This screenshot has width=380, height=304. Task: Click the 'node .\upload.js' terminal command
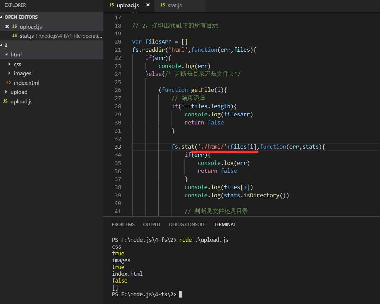click(x=204, y=240)
